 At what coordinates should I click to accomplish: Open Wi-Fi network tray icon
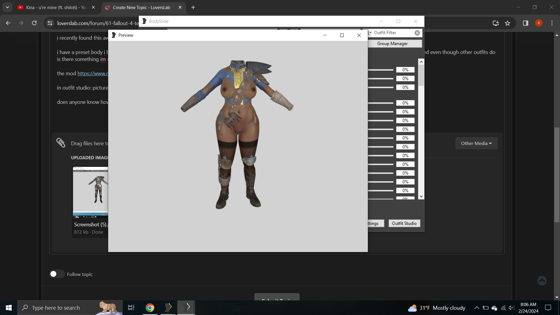click(503, 308)
